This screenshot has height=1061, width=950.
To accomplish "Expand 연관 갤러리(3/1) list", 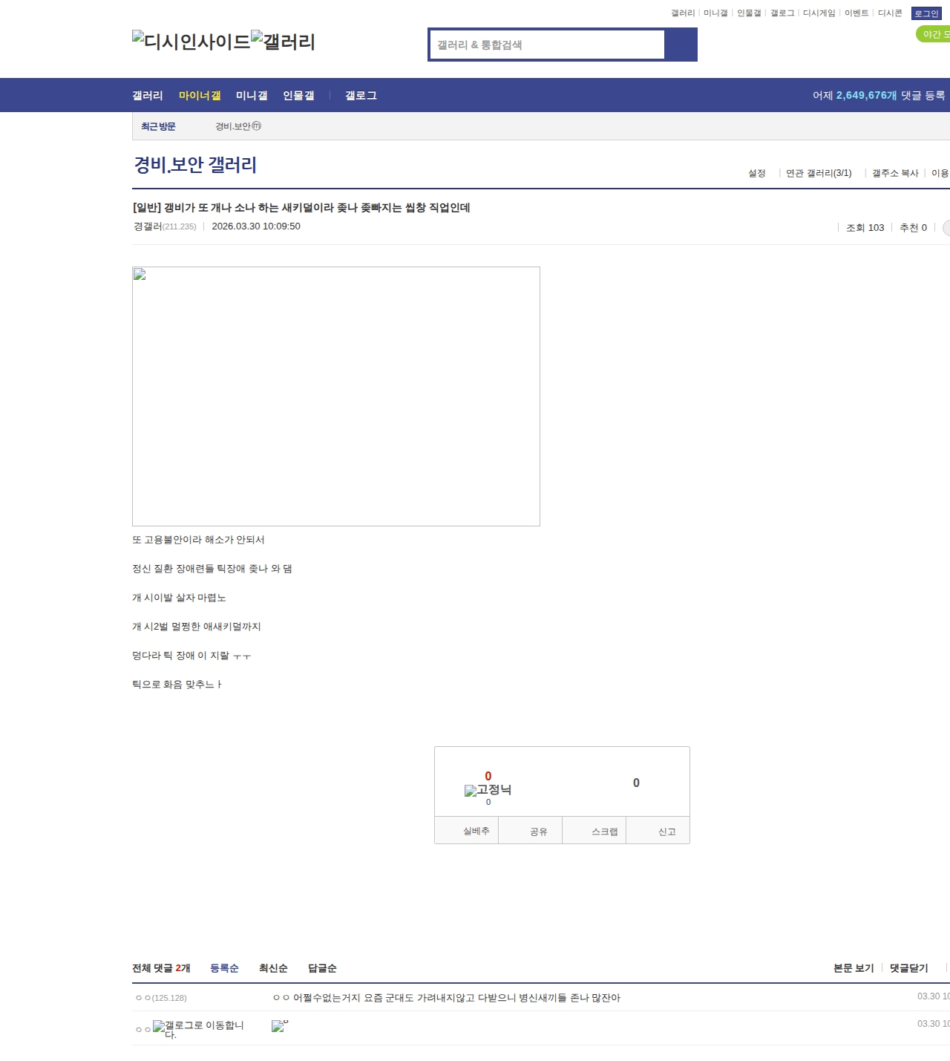I will (x=819, y=173).
